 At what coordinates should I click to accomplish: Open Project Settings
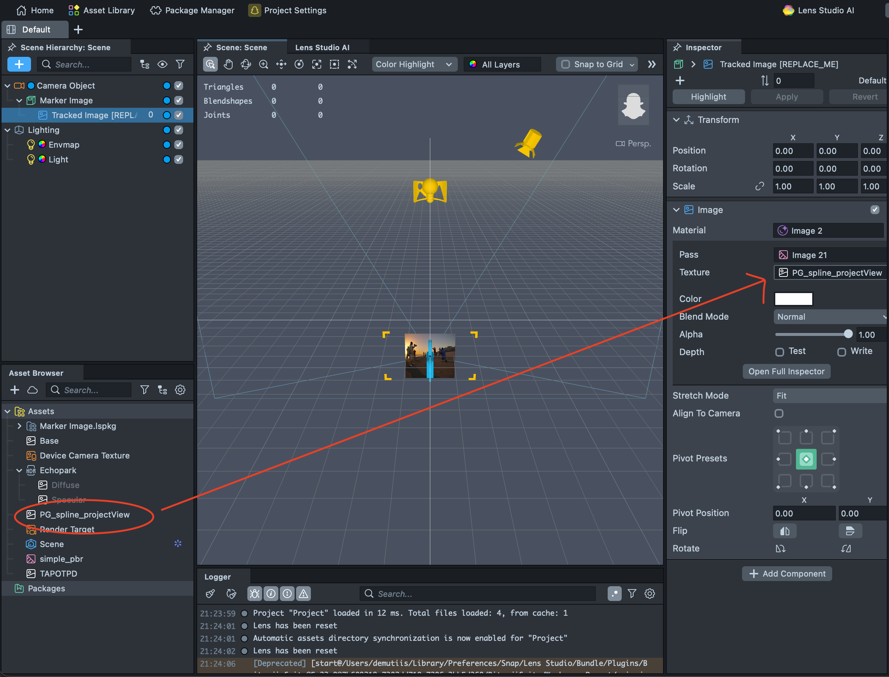(288, 10)
